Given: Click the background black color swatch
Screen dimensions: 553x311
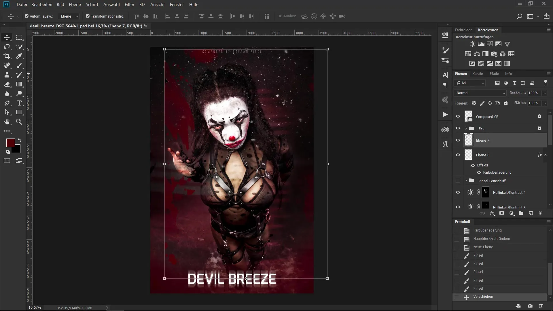Looking at the screenshot, I should 17,149.
